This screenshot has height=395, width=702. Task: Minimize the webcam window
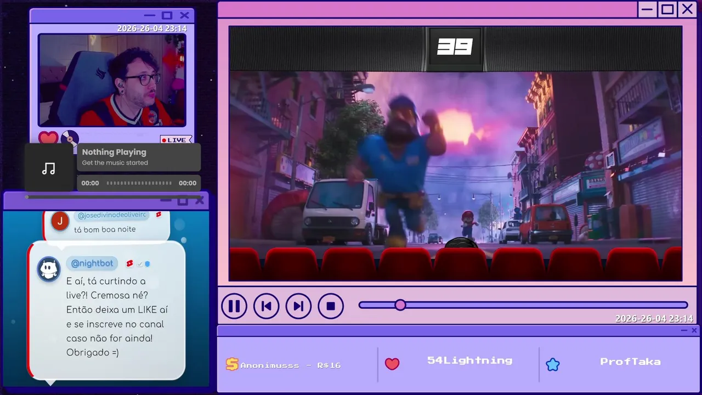pos(150,15)
